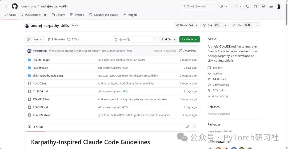Open the notifications inbox icon
The image size is (288, 149).
click(271, 6)
